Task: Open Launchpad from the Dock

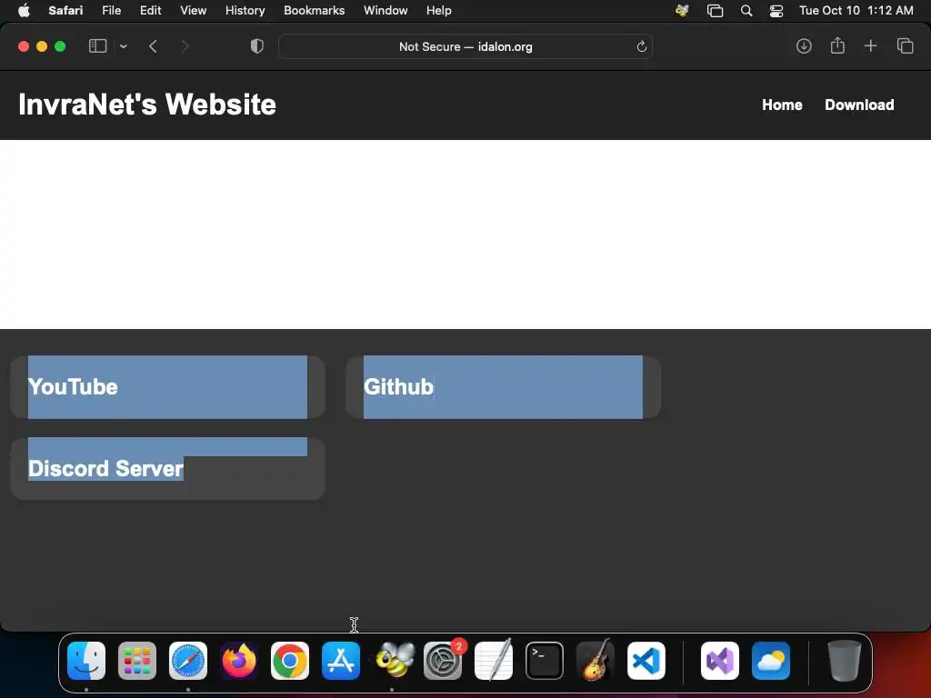Action: 137,661
